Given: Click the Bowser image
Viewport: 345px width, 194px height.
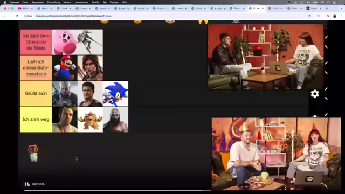Looking at the screenshot, I should [90, 120].
